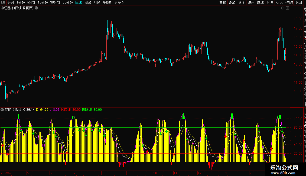Click the 100.0 indicator axis label
The width and height of the screenshot is (306, 176).
pos(298,119)
